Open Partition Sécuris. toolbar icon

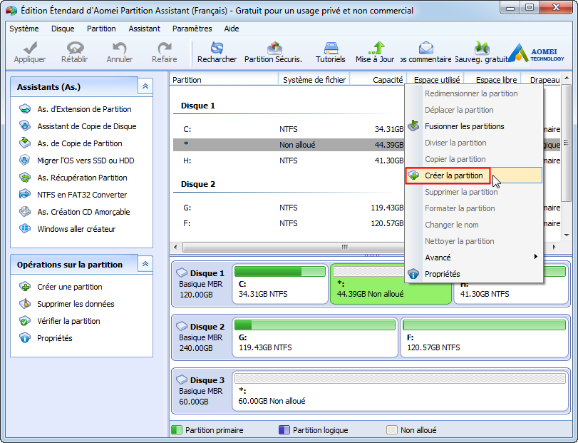(x=274, y=48)
